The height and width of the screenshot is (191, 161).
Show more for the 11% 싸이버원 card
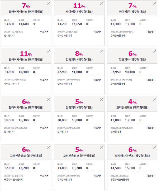(x=97, y=32)
